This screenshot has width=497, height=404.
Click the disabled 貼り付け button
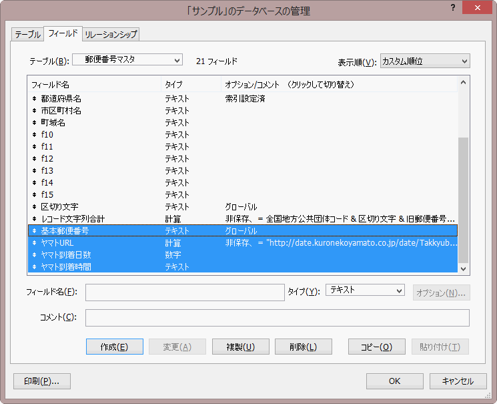440,347
